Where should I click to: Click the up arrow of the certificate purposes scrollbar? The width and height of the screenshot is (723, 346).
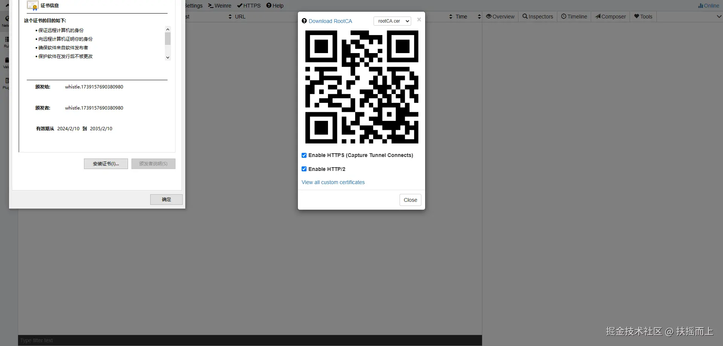(168, 29)
